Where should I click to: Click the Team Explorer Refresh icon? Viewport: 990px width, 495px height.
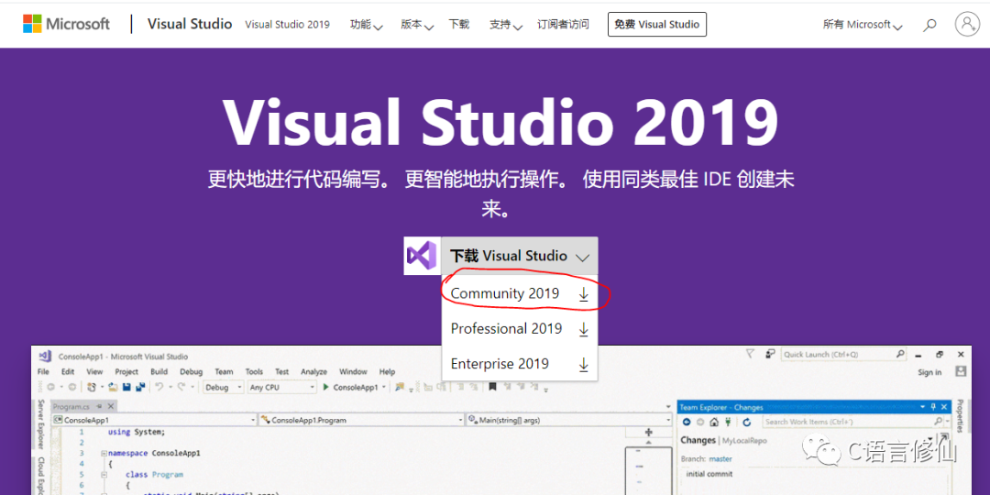point(747,423)
